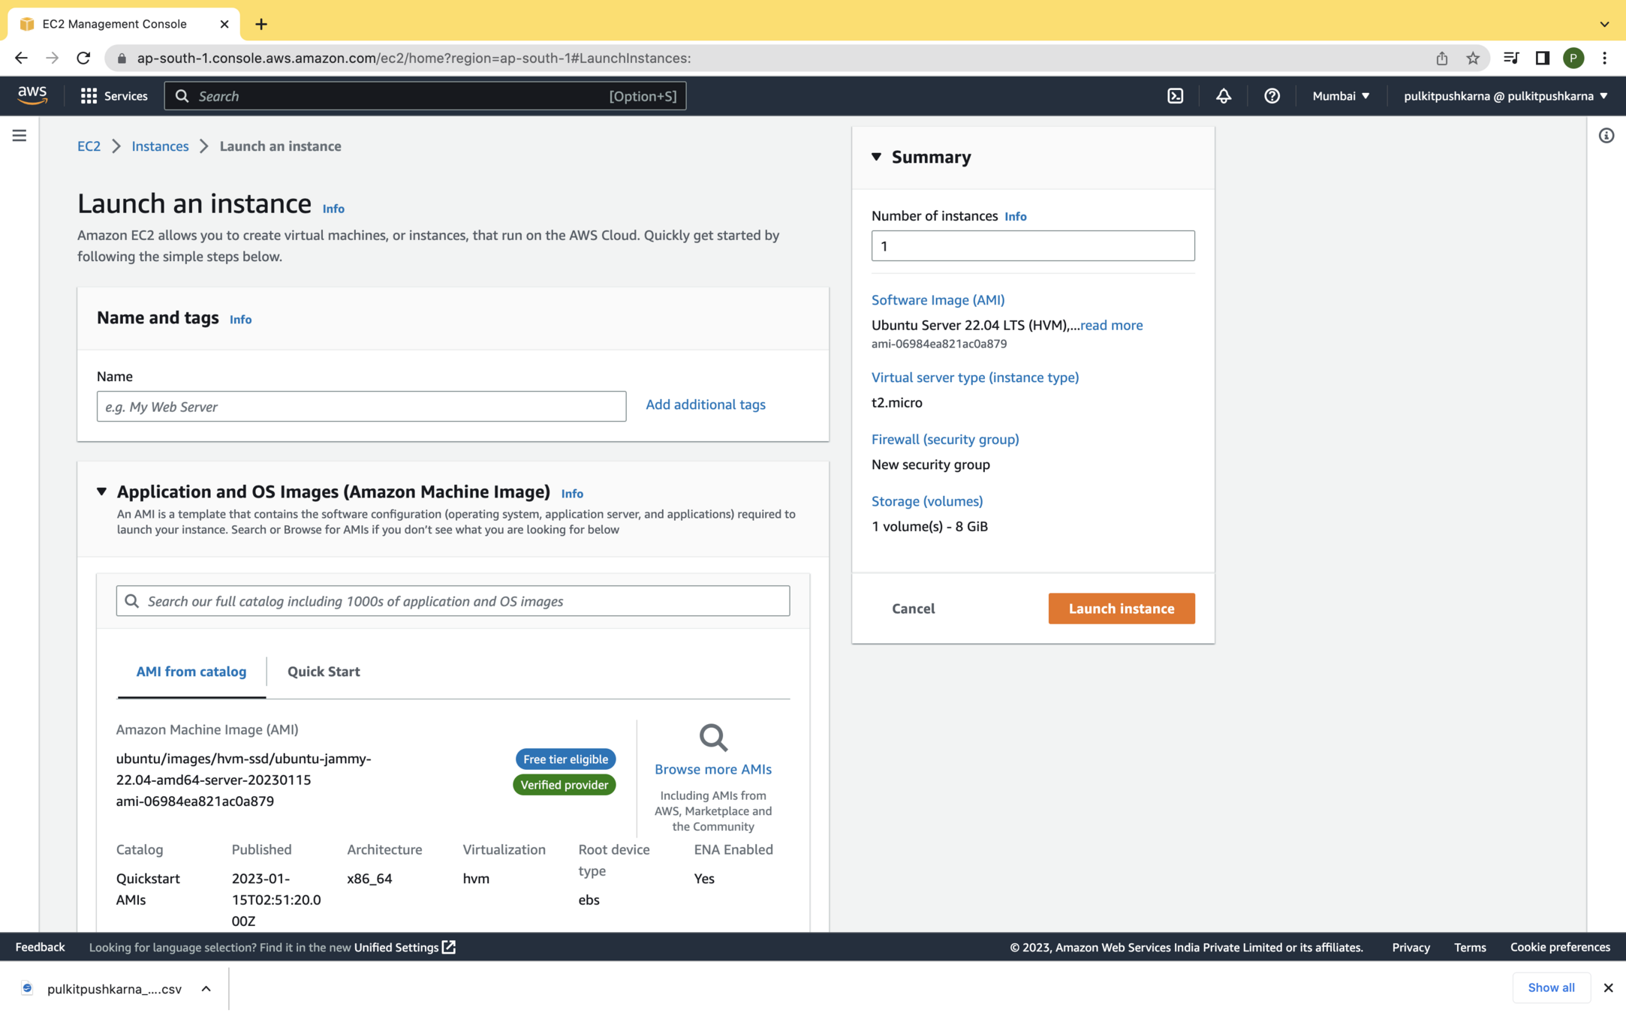This screenshot has height=1013, width=1626.
Task: Click the instance Name input field
Action: pos(361,407)
